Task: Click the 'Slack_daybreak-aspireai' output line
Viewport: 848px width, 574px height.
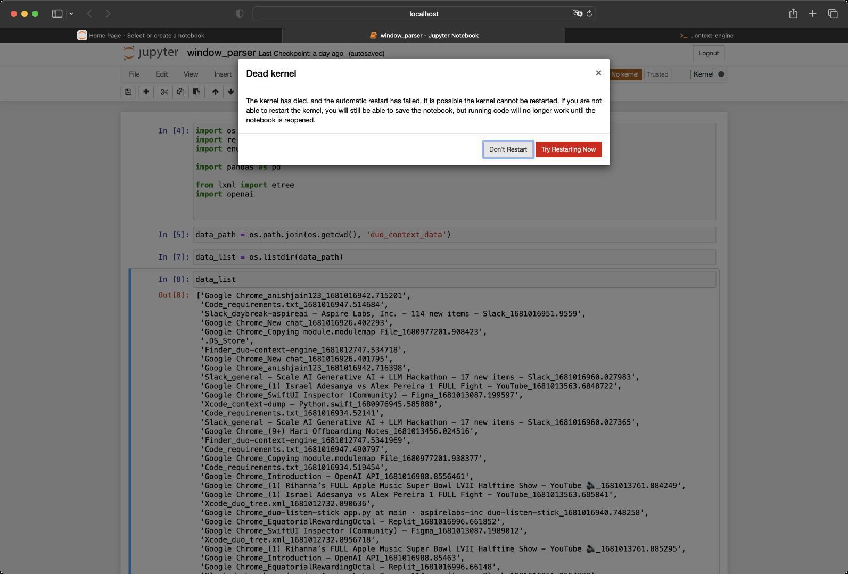Action: [393, 314]
